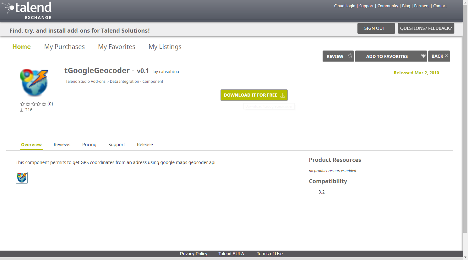Viewport: 468px width, 260px height.
Task: Click the download arrow in the green download button
Action: pyautogui.click(x=282, y=95)
